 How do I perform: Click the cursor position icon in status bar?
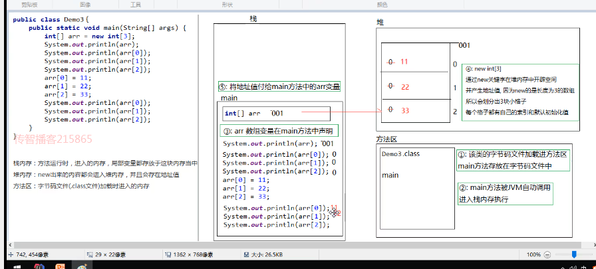[x=10, y=254]
